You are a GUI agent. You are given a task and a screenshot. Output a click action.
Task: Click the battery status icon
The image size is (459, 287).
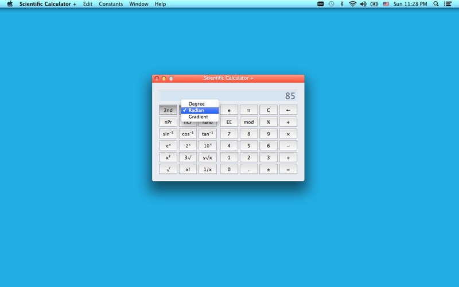[374, 4]
